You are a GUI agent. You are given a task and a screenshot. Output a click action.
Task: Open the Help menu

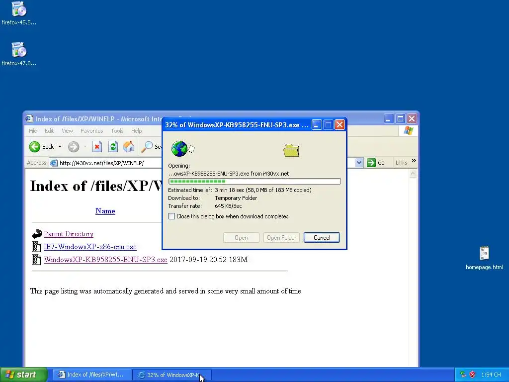pos(136,131)
